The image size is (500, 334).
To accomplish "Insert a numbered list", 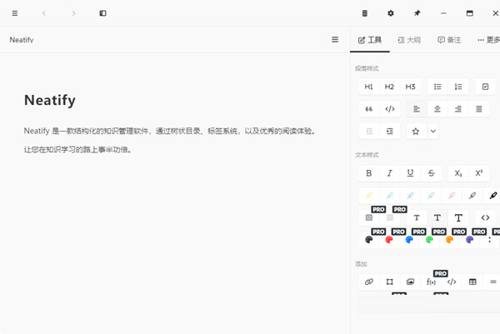I will (458, 87).
